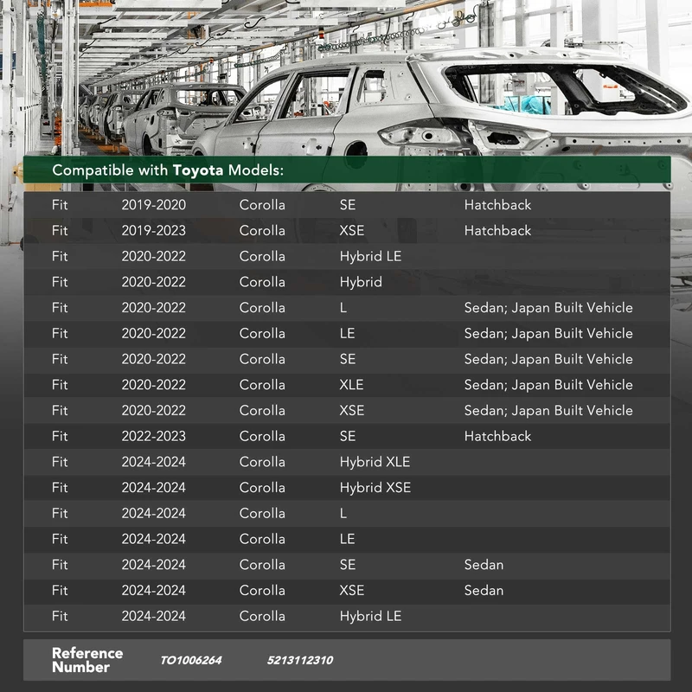
Task: Select the 'Compatible with Toyota Models:' header text
Action: click(x=168, y=170)
